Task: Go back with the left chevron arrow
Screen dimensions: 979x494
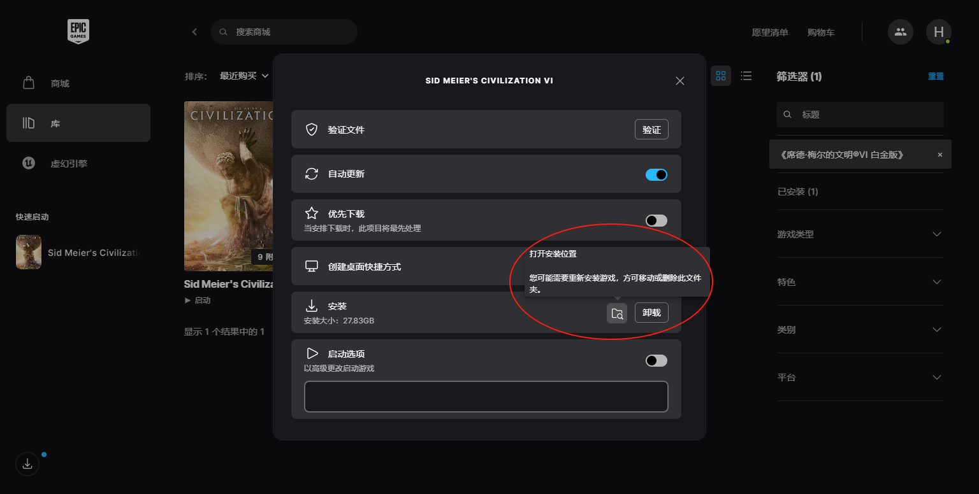Action: coord(194,32)
